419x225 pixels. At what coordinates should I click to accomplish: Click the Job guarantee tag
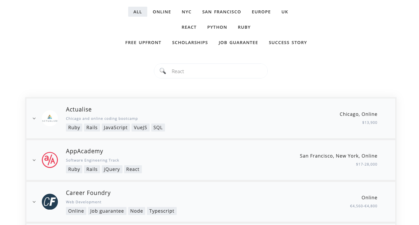click(x=107, y=211)
